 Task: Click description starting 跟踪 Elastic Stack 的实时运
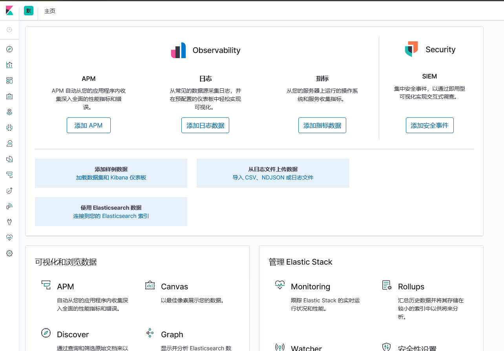[x=325, y=304]
